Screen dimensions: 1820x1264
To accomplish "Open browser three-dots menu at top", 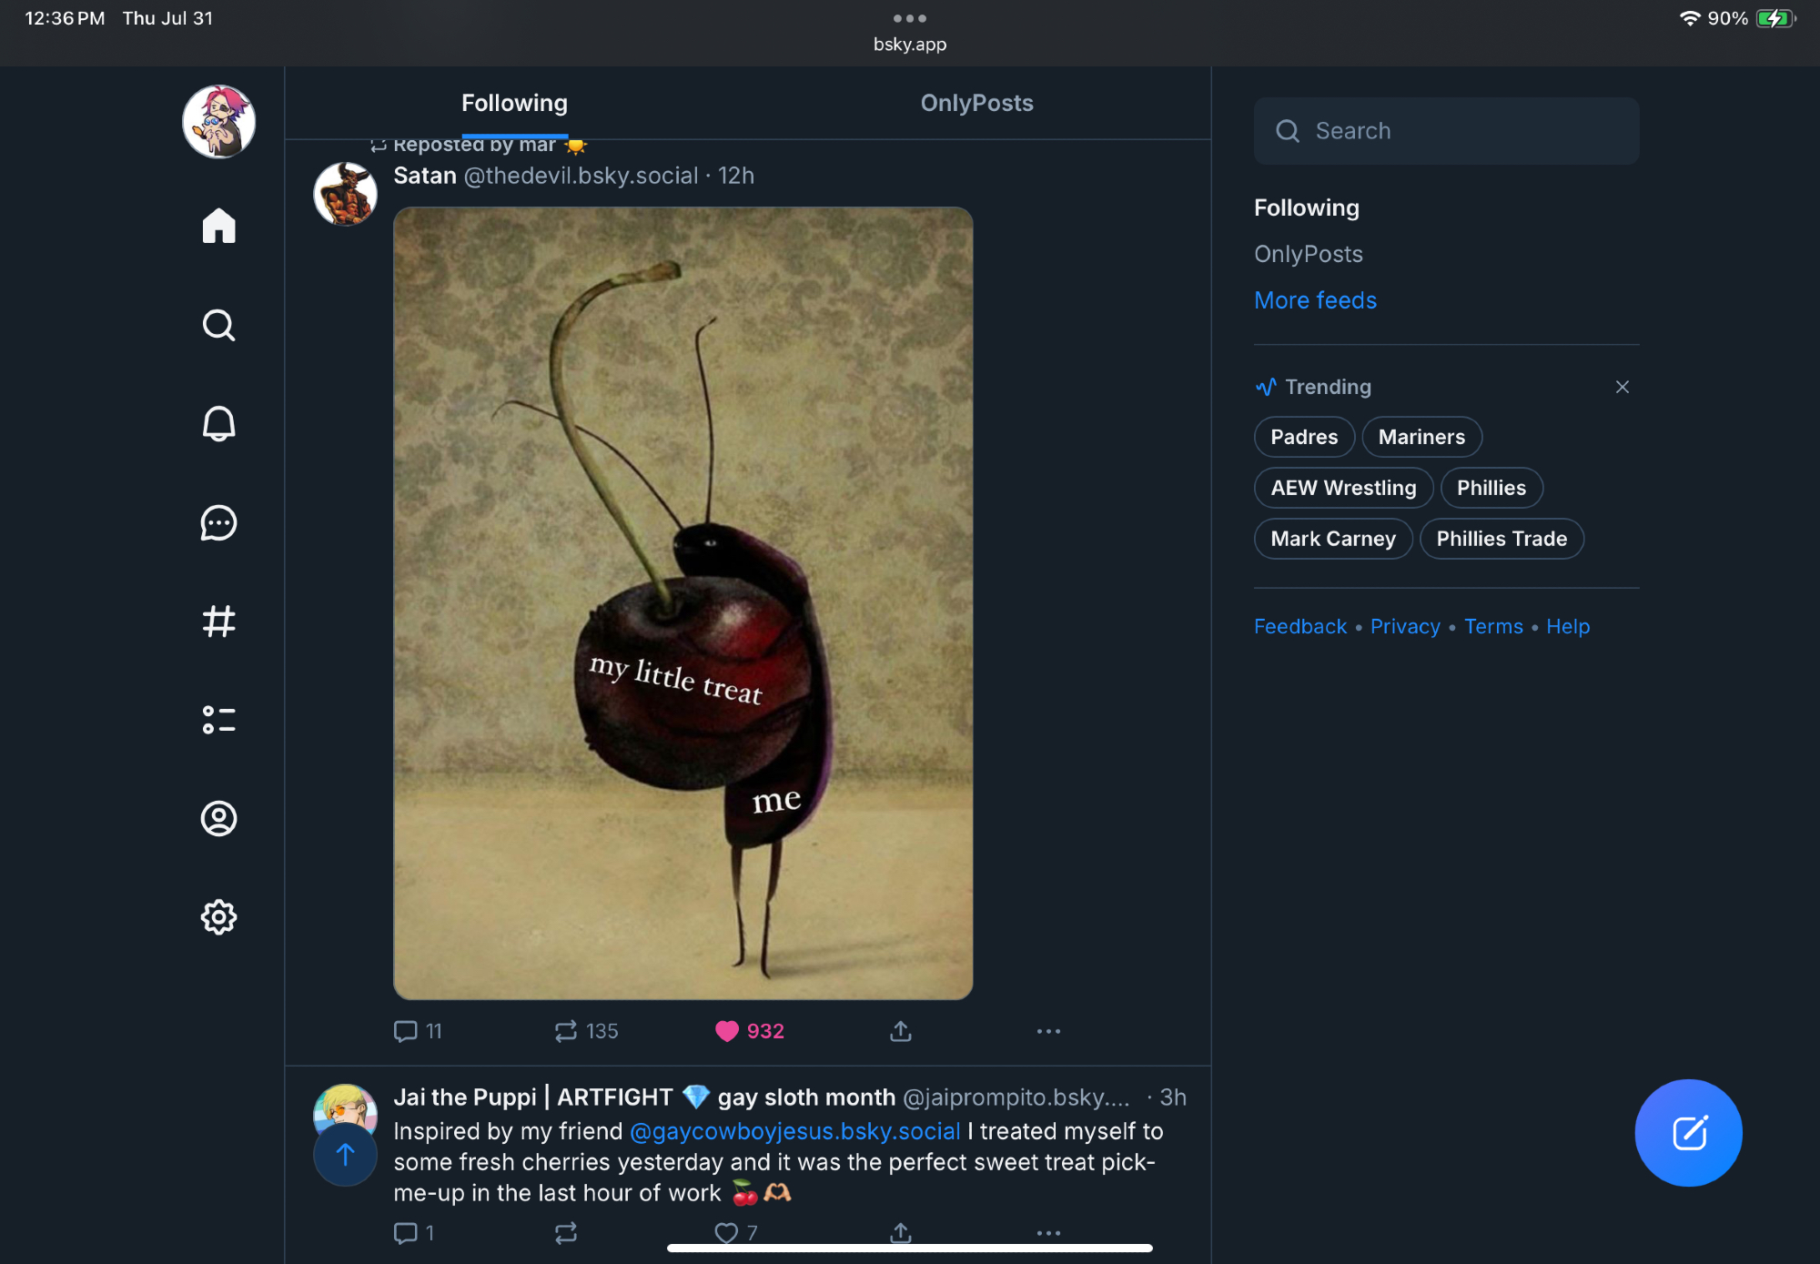I will 910,18.
